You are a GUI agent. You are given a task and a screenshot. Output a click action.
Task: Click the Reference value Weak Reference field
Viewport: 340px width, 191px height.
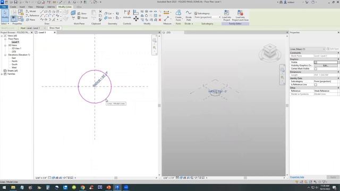tap(326, 91)
